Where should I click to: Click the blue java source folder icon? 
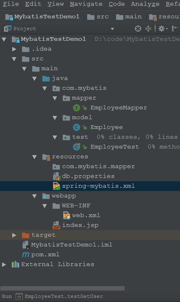(46, 79)
